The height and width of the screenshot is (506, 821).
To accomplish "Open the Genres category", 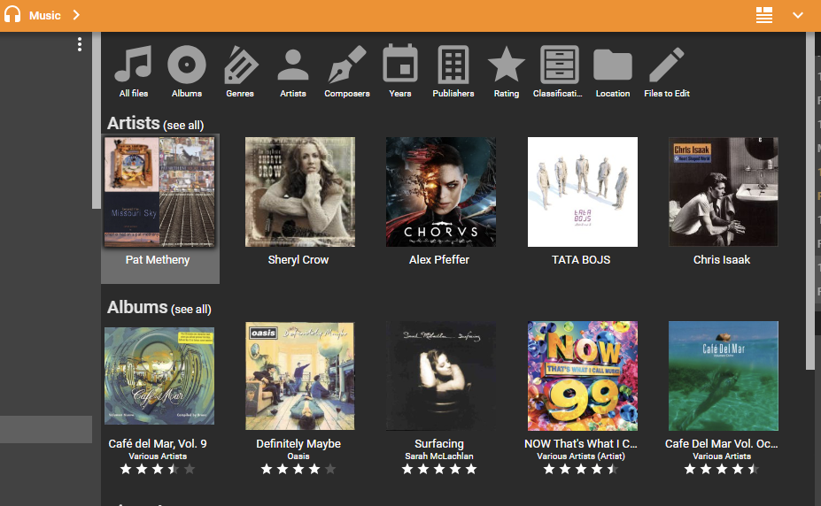I will point(240,71).
